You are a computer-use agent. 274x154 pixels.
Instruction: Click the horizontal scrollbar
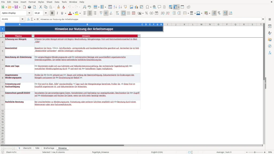(x=62, y=145)
